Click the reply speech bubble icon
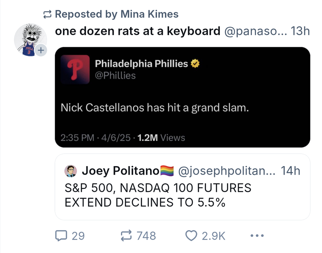This screenshot has width=322, height=253. (x=61, y=235)
